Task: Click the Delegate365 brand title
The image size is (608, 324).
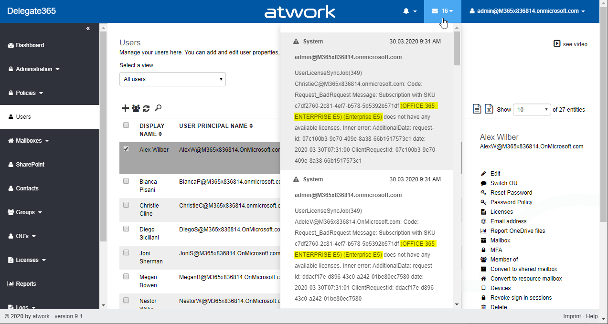Action: click(32, 11)
